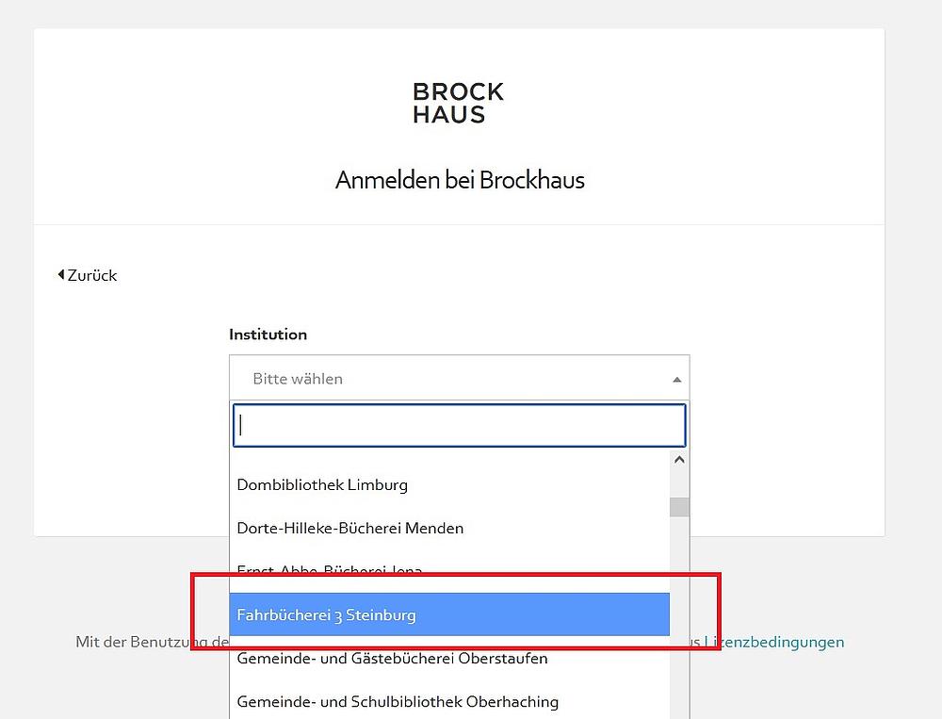The image size is (942, 719).
Task: Choose Dorte-Hilleke-Bücherei Menden option
Action: 449,528
